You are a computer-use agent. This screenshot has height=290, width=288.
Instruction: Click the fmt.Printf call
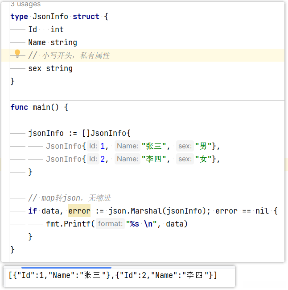(68, 224)
